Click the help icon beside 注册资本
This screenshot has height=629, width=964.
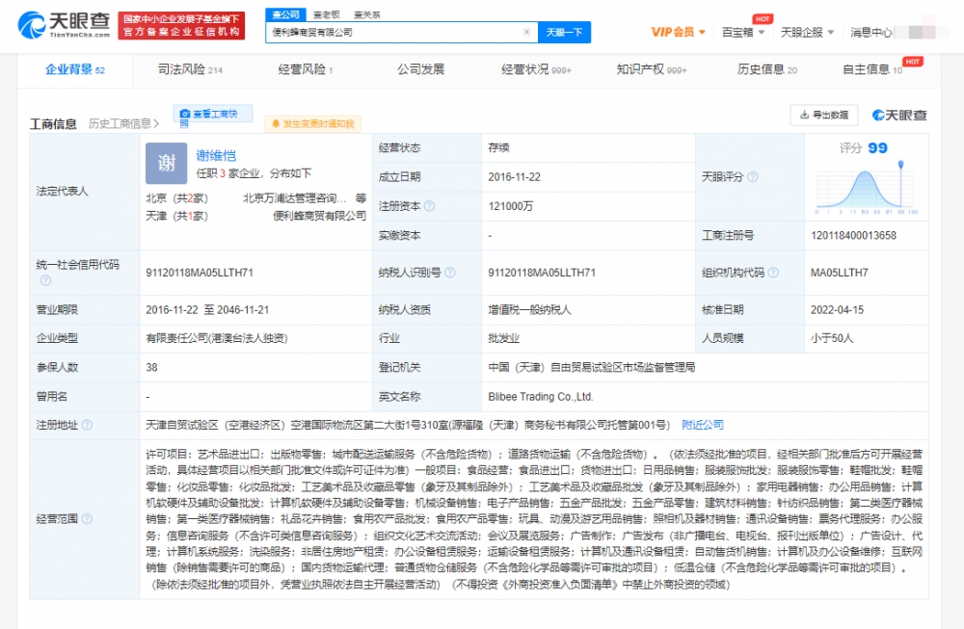pyautogui.click(x=429, y=206)
